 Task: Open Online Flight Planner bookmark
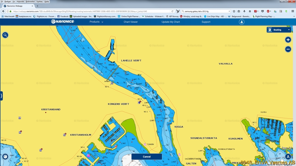[129, 16]
